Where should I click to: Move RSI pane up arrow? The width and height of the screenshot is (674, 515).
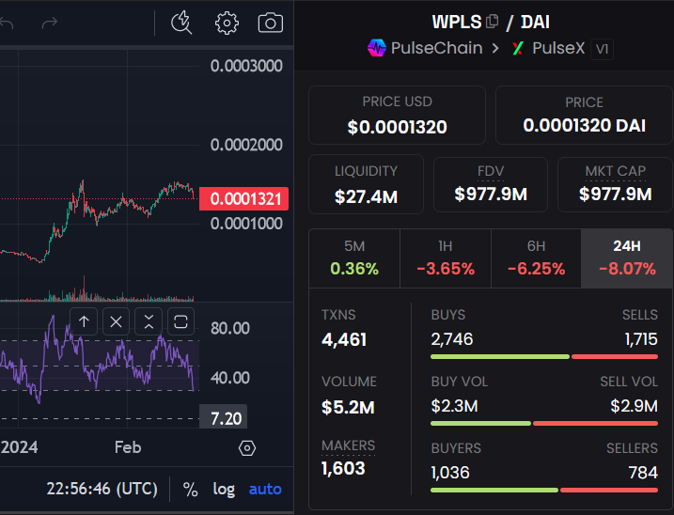pyautogui.click(x=84, y=321)
